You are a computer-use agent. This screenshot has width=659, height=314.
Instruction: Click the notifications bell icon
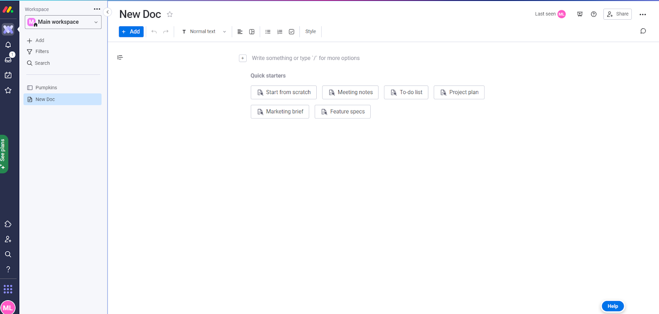click(x=8, y=45)
